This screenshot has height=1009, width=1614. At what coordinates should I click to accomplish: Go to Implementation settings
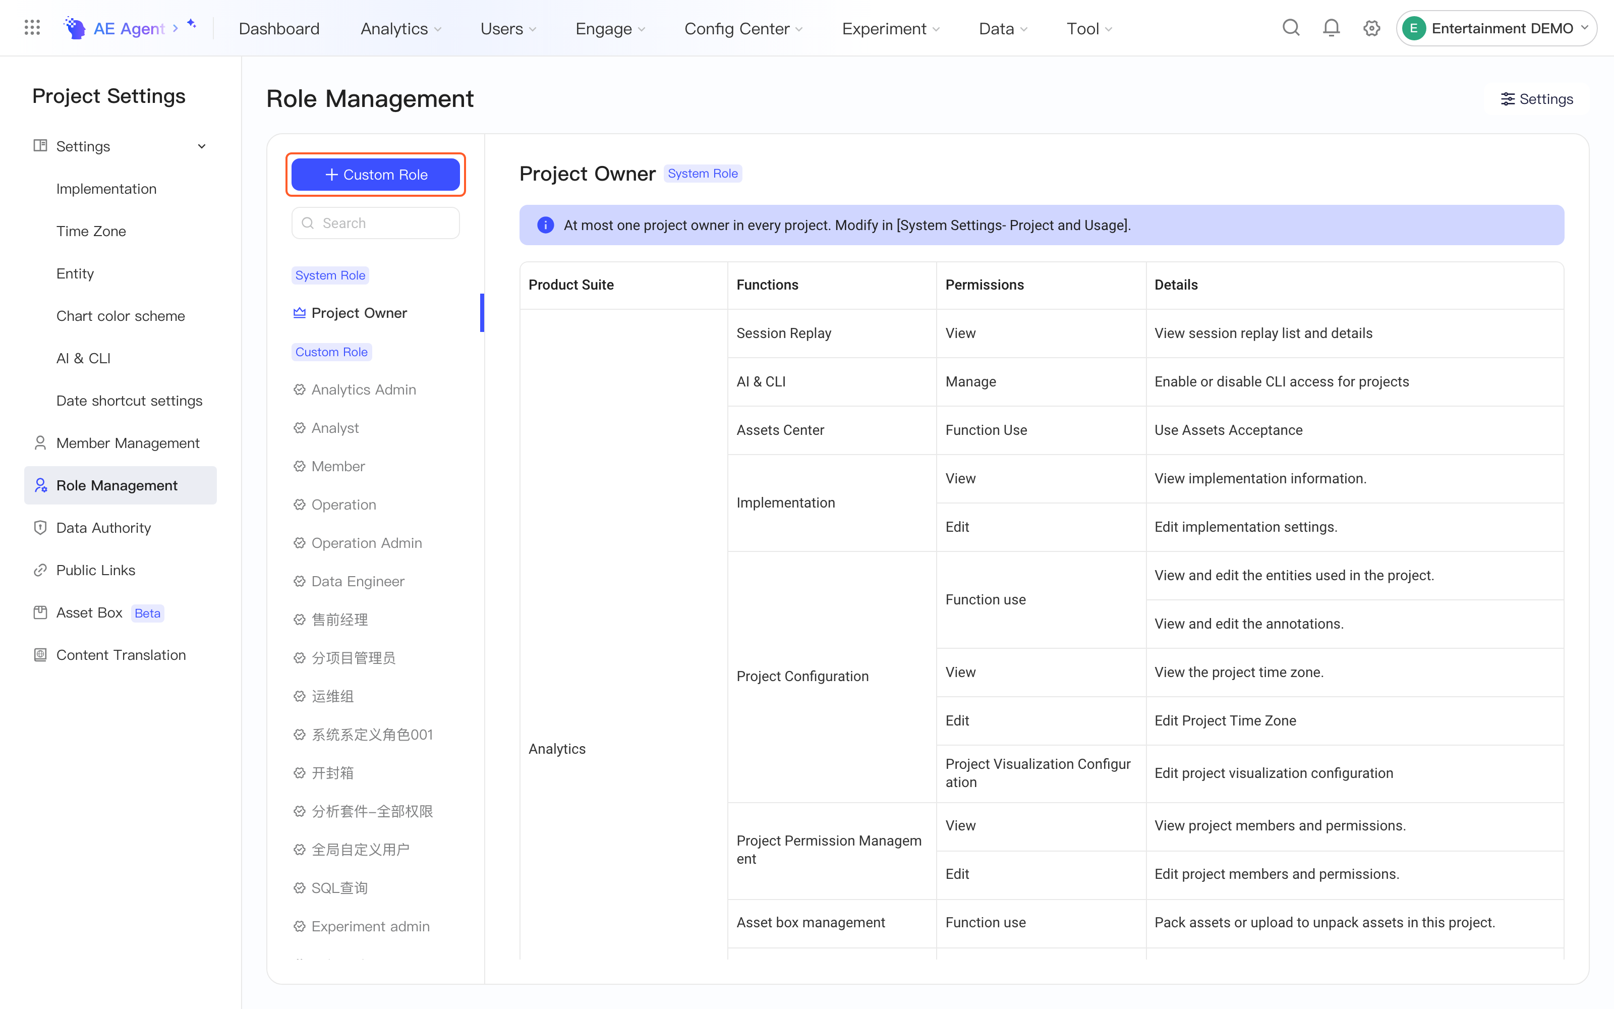pyautogui.click(x=106, y=189)
